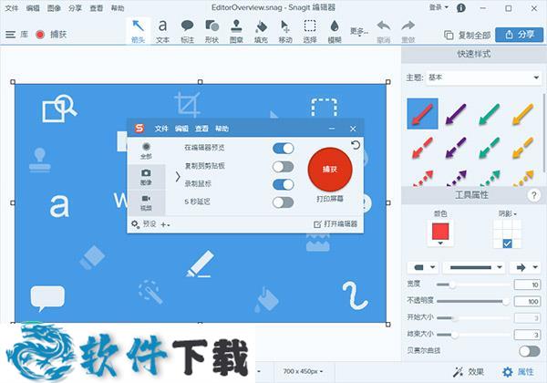Open Tool Properties help question mark
Image resolution: width=547 pixels, height=383 pixels.
533,195
